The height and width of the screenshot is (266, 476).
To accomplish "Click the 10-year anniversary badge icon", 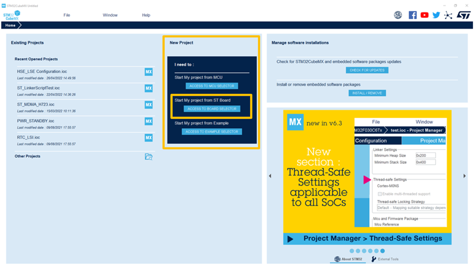I will [x=398, y=15].
